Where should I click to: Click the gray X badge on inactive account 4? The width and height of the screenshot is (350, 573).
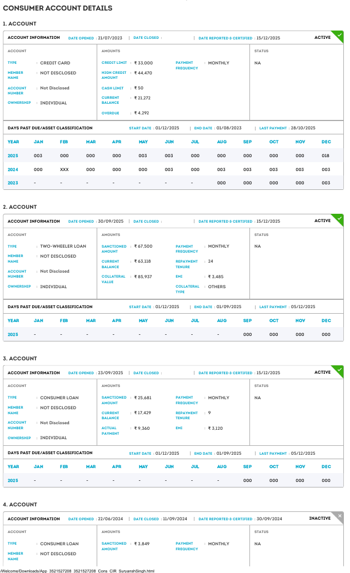coord(339,517)
